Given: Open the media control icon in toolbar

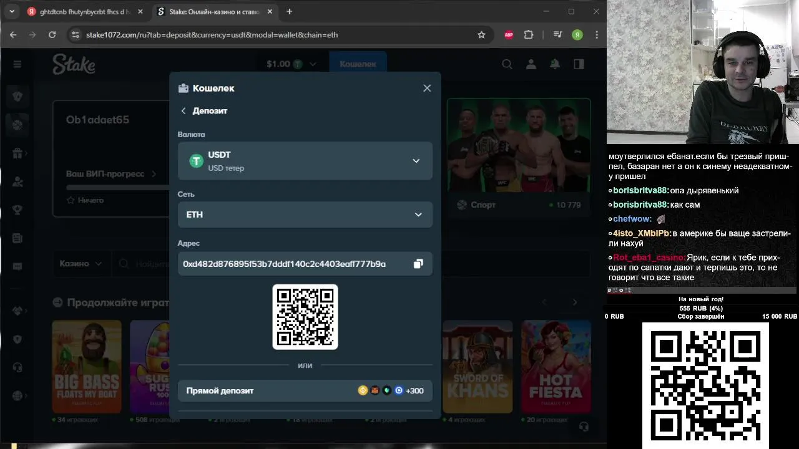Looking at the screenshot, I should coord(557,35).
